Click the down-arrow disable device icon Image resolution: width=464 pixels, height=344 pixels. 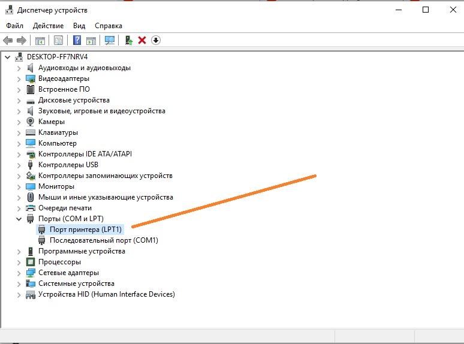156,40
